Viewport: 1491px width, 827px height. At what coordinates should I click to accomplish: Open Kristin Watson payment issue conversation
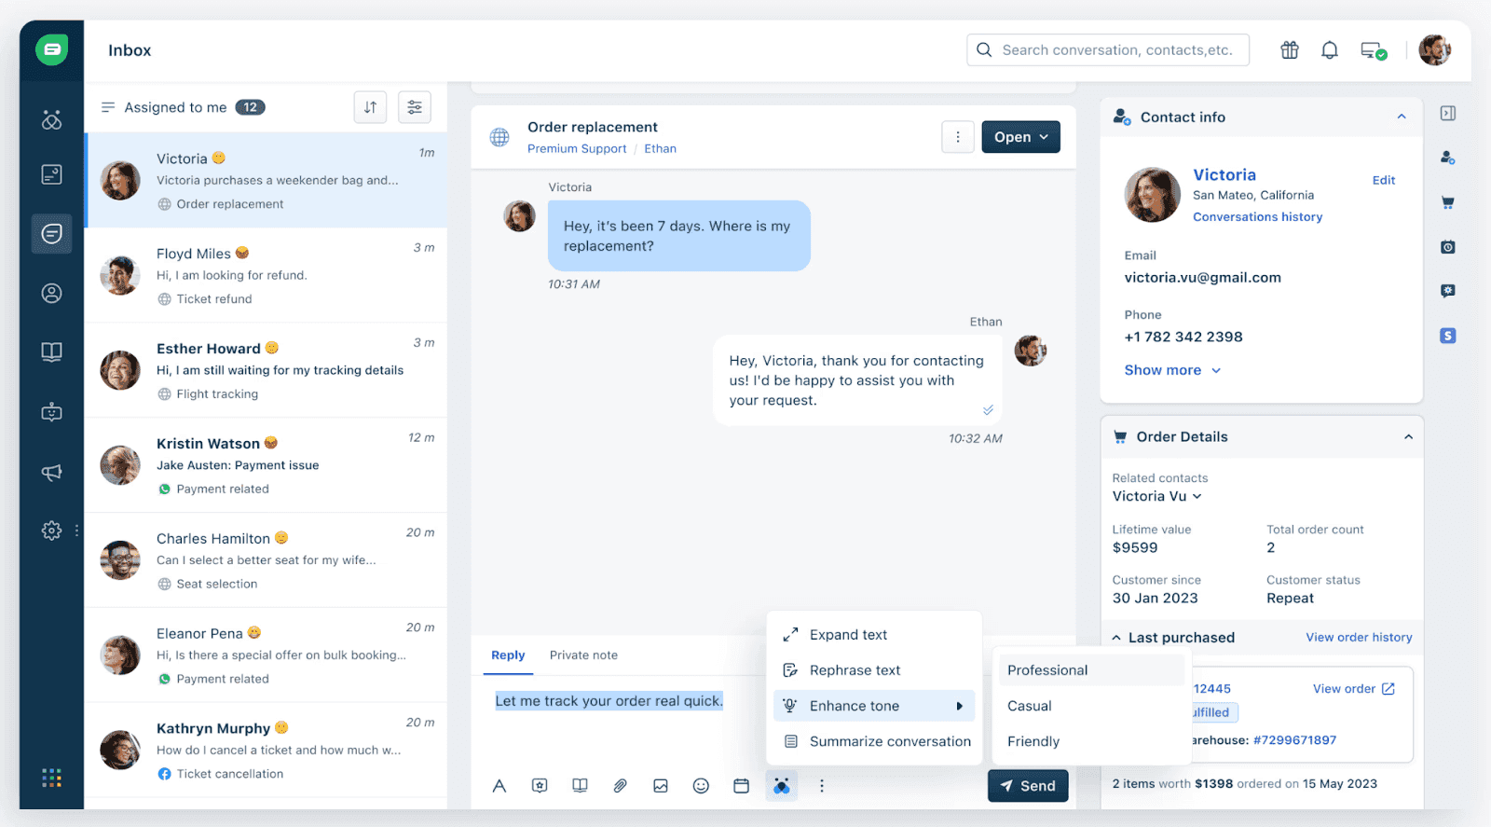[x=267, y=465]
